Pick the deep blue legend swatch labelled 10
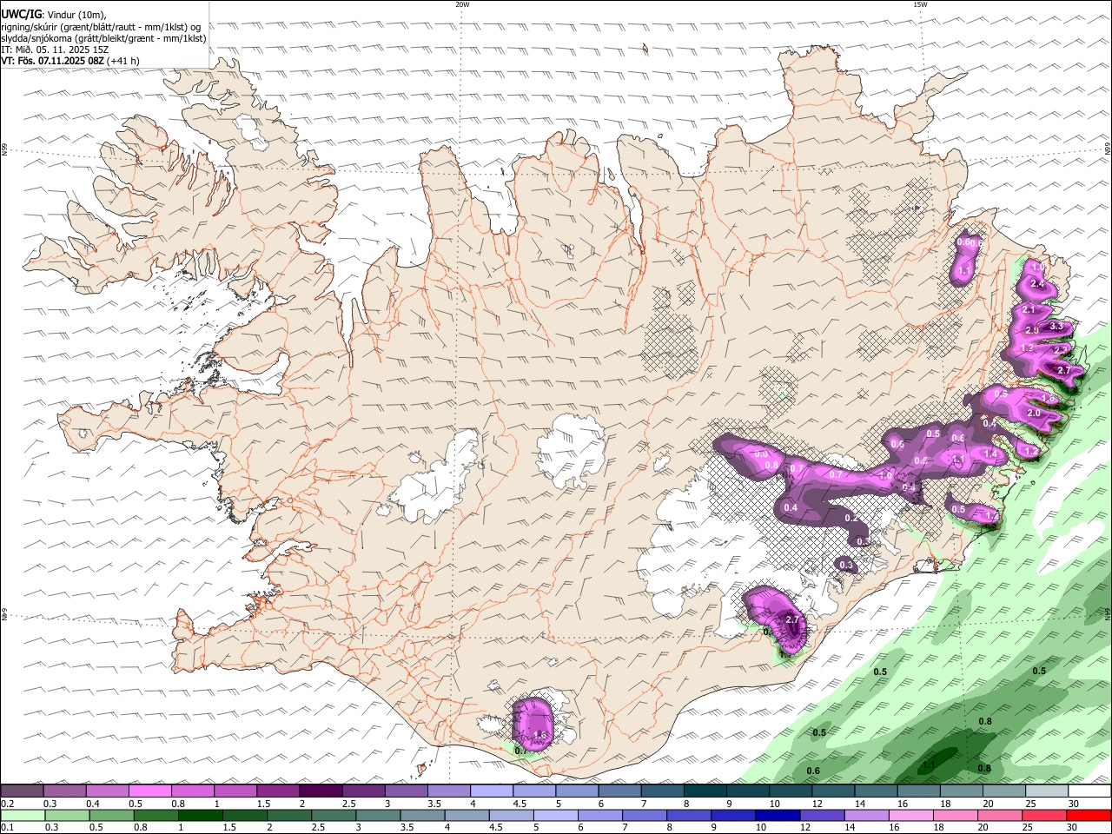 (778, 816)
